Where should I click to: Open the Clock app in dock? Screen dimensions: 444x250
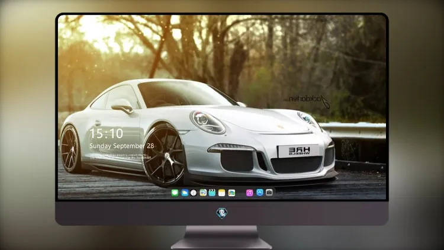tap(194, 193)
